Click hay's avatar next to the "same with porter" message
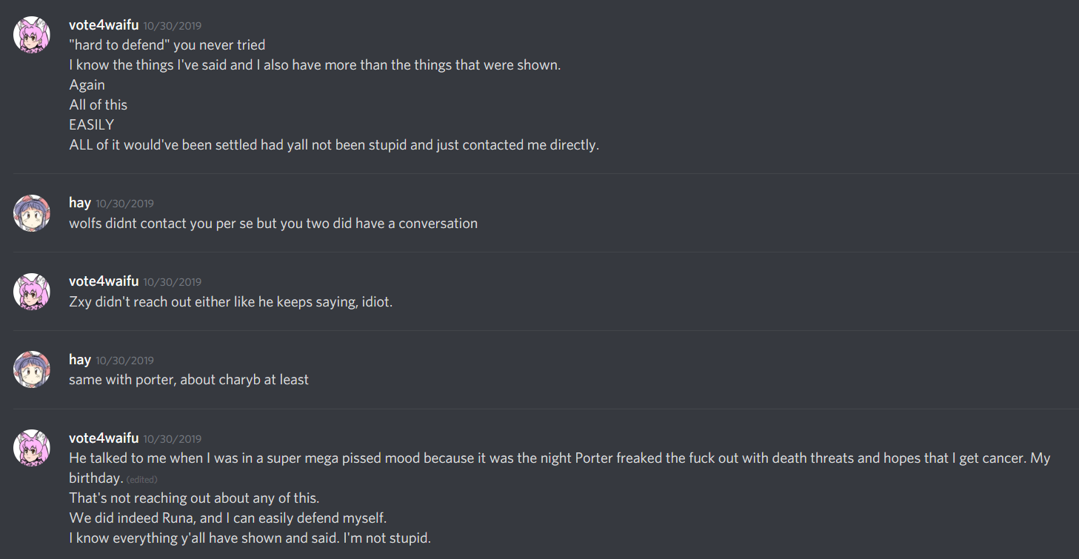 [x=32, y=369]
